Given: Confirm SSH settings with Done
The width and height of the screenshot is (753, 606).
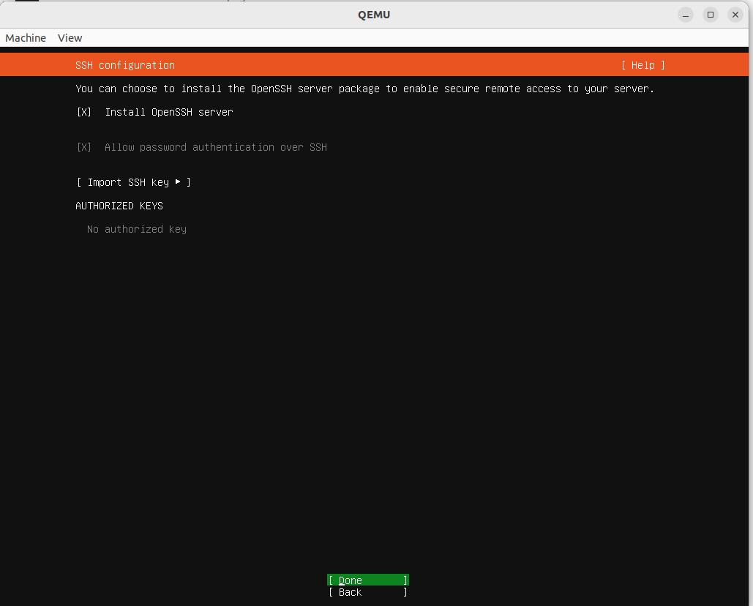Looking at the screenshot, I should [367, 580].
